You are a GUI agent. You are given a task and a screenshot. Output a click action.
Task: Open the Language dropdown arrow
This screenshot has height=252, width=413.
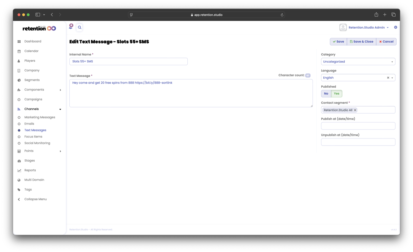point(392,78)
